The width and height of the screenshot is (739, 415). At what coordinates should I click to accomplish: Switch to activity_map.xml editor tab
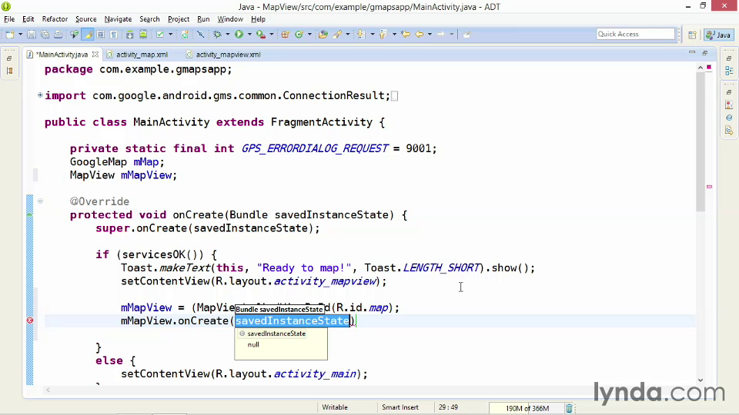[x=142, y=55]
